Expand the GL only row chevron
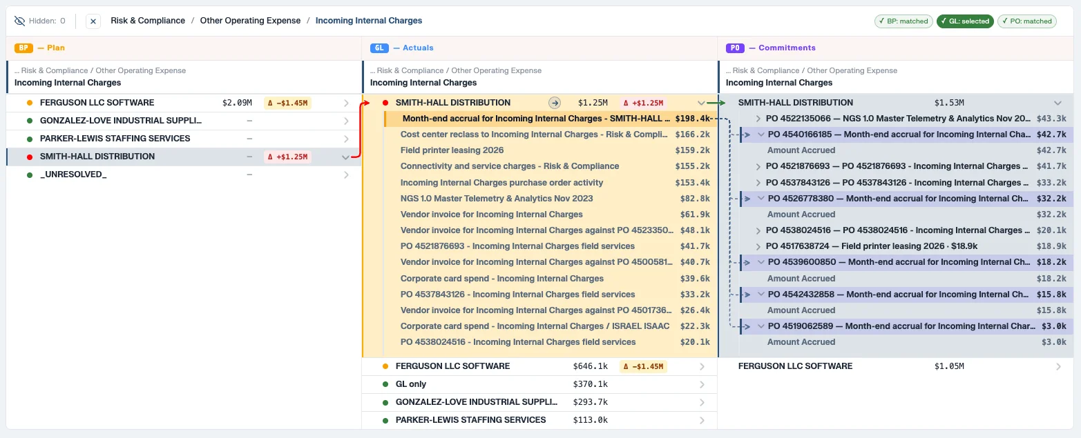Image resolution: width=1081 pixels, height=438 pixels. [x=702, y=384]
